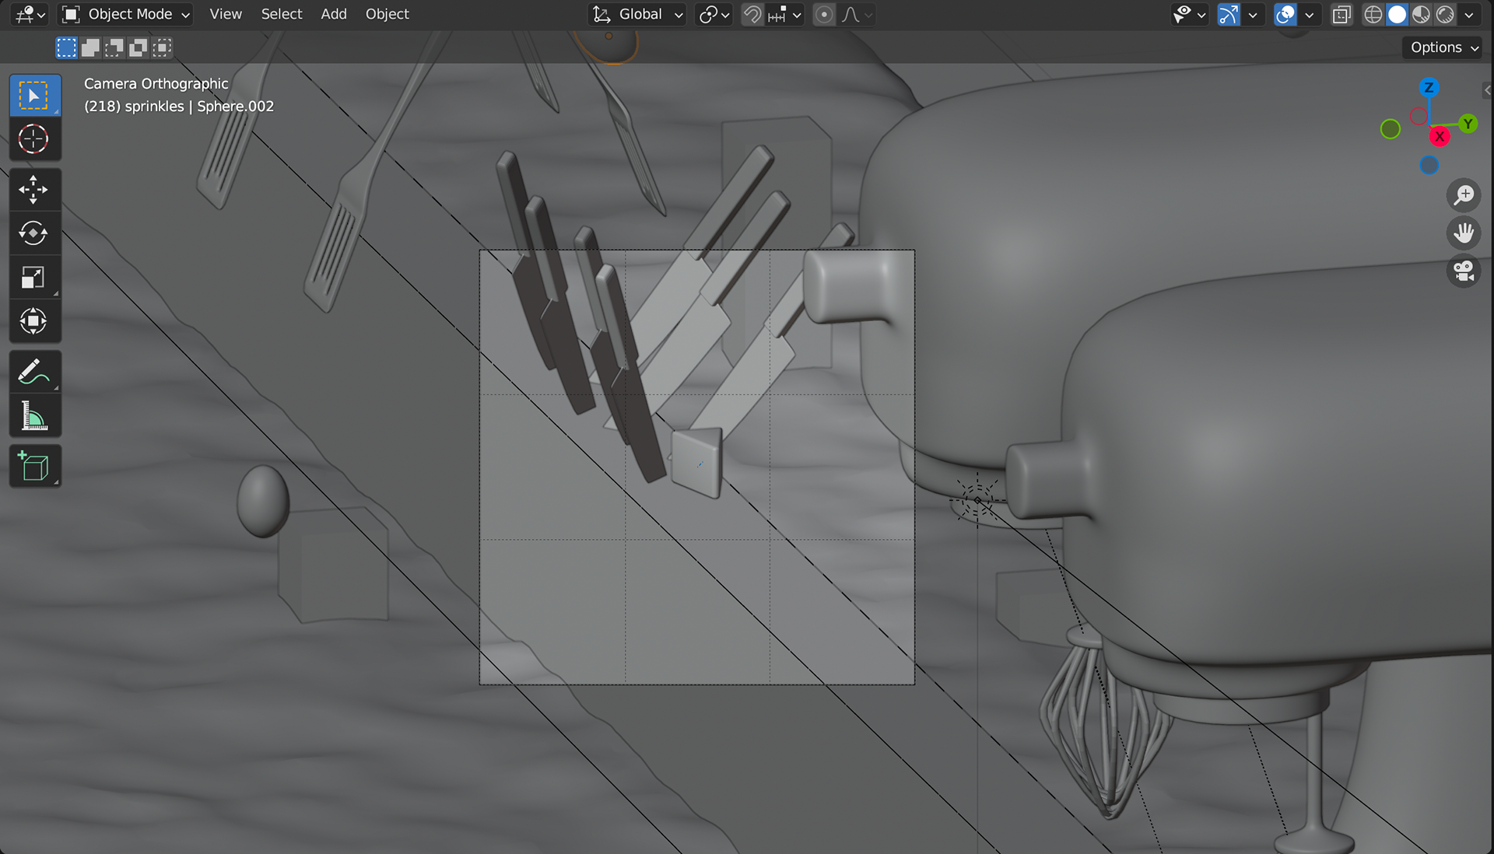The height and width of the screenshot is (854, 1494).
Task: Choose the Move tool
Action: tap(33, 190)
